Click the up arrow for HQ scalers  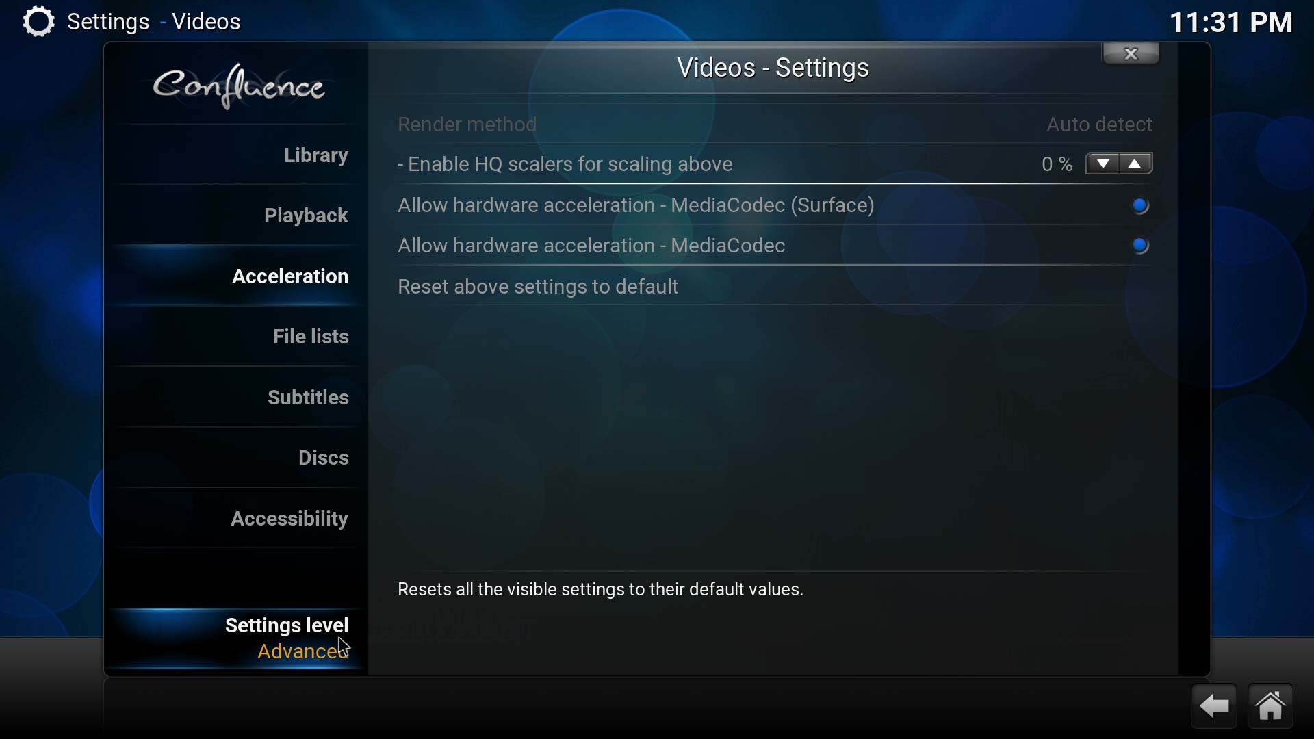point(1135,164)
